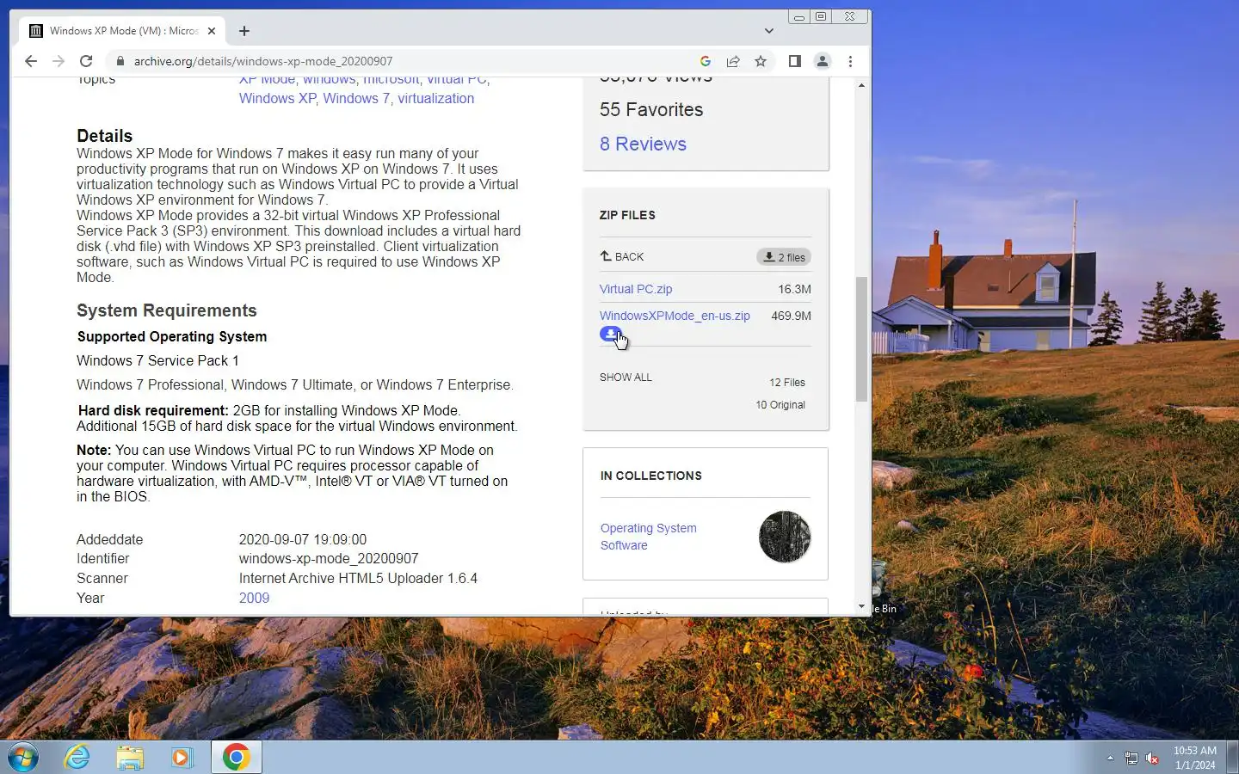Click the 16.3M file size text
This screenshot has height=774, width=1239.
click(795, 289)
